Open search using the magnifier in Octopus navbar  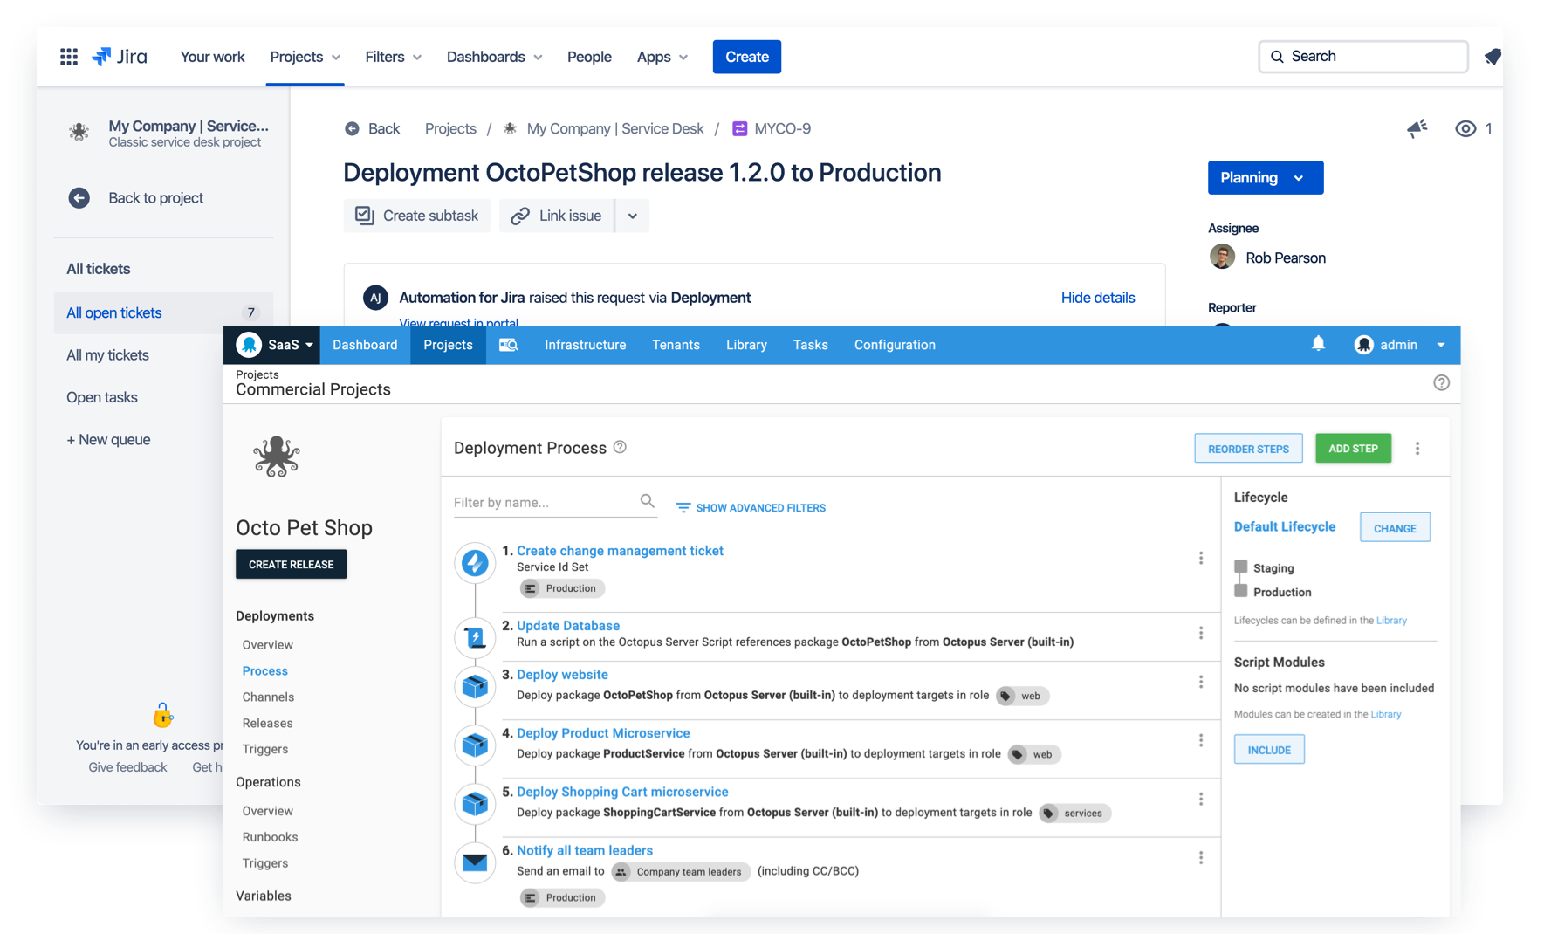(x=508, y=345)
